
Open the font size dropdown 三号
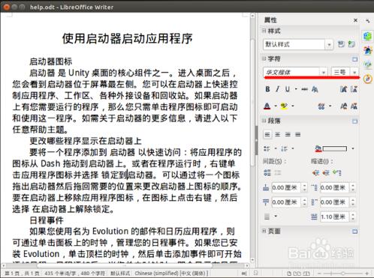(354, 72)
